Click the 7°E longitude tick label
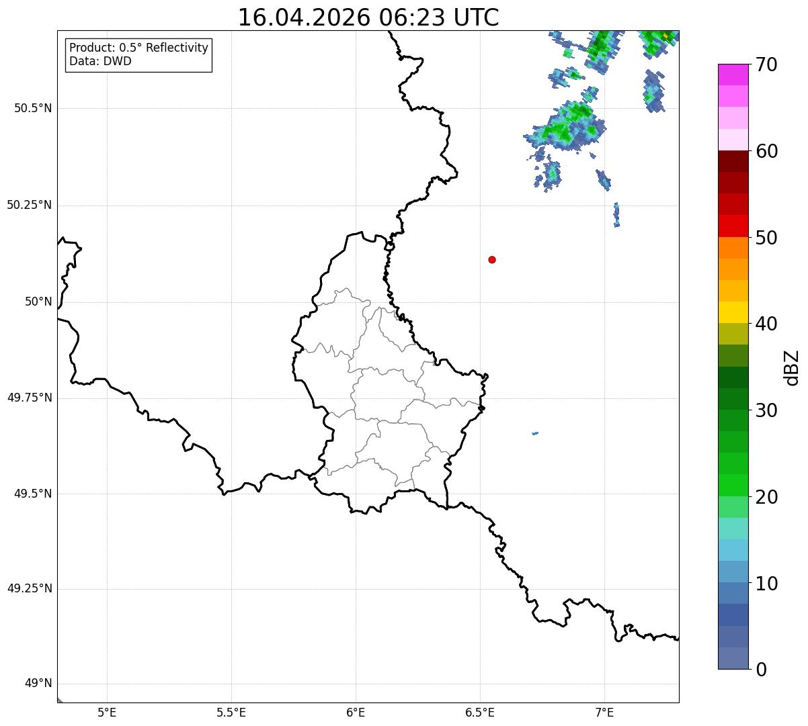Screen dimensions: 808x726 604,712
